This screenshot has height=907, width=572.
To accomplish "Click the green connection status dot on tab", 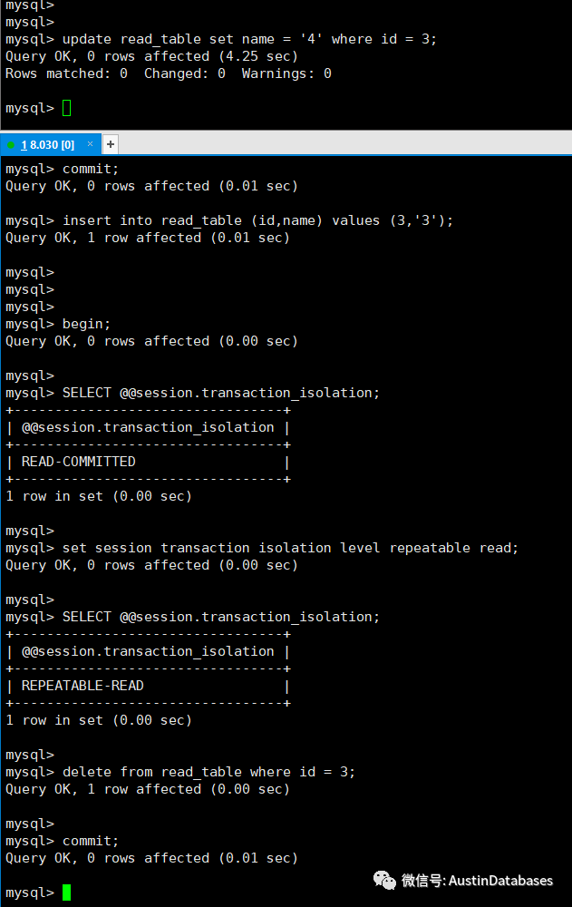I will (11, 144).
